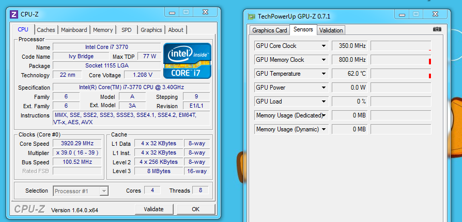Open GPU-Z Graphics Card tab

point(270,30)
